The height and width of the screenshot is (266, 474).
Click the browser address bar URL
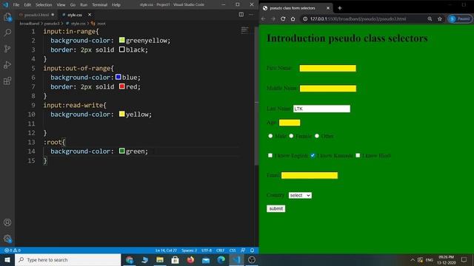pos(358,18)
